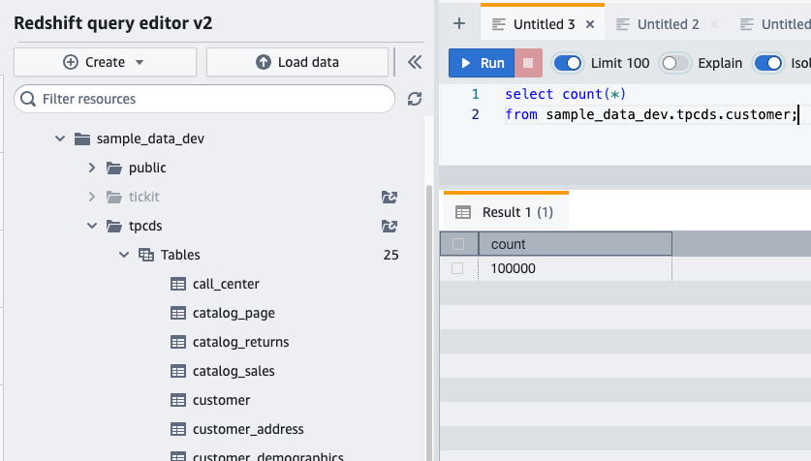Switch to the Untitled 2 tab
This screenshot has height=461, width=811.
(668, 24)
